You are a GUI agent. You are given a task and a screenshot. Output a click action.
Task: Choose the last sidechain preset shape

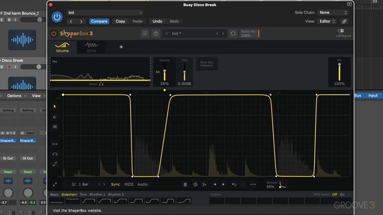[x=184, y=201]
